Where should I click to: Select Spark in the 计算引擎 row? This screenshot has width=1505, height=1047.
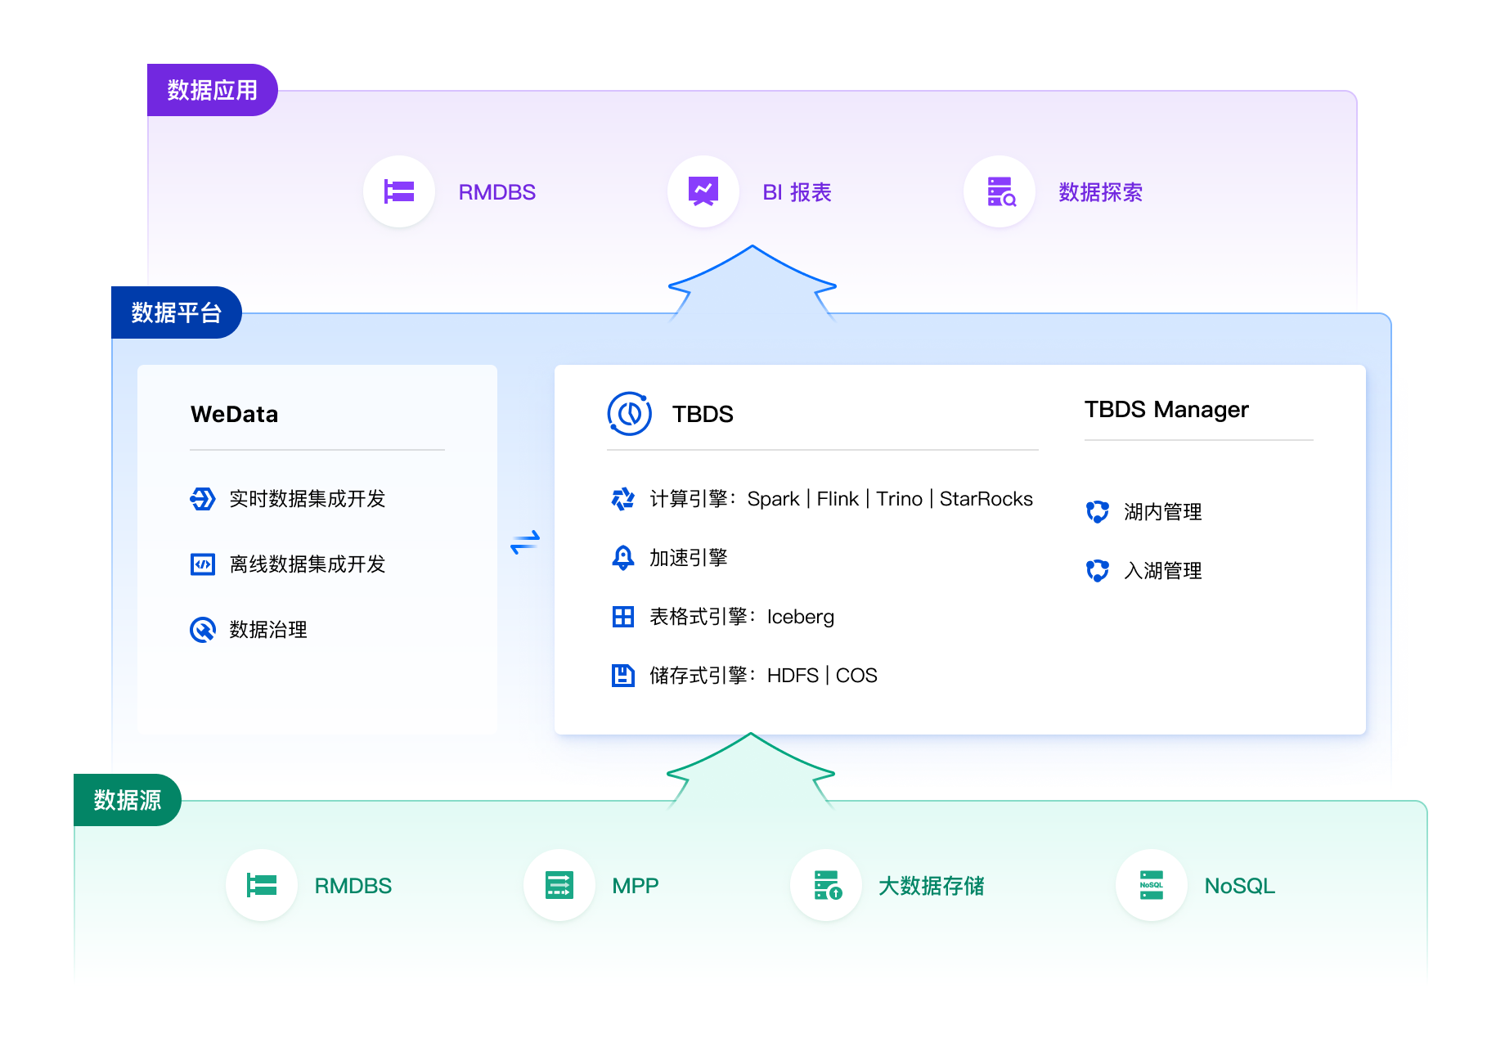click(x=773, y=499)
